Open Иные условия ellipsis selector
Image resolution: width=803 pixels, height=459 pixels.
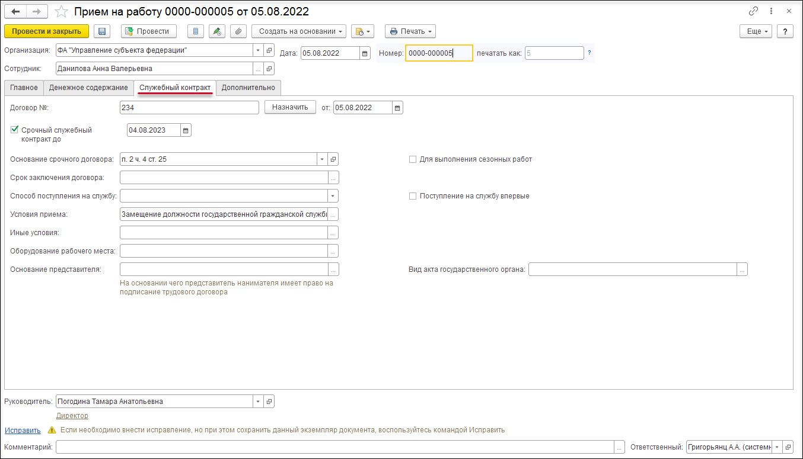point(333,233)
